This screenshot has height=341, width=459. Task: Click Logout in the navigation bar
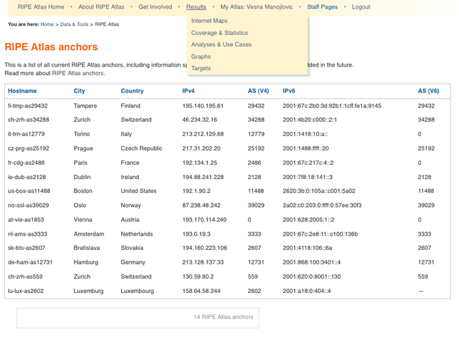tap(361, 6)
